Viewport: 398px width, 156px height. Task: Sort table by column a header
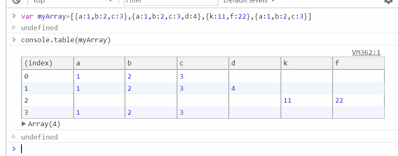pos(99,63)
